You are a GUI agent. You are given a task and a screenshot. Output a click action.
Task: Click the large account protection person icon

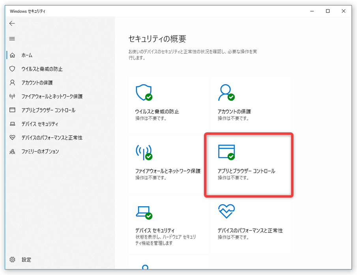(x=226, y=92)
